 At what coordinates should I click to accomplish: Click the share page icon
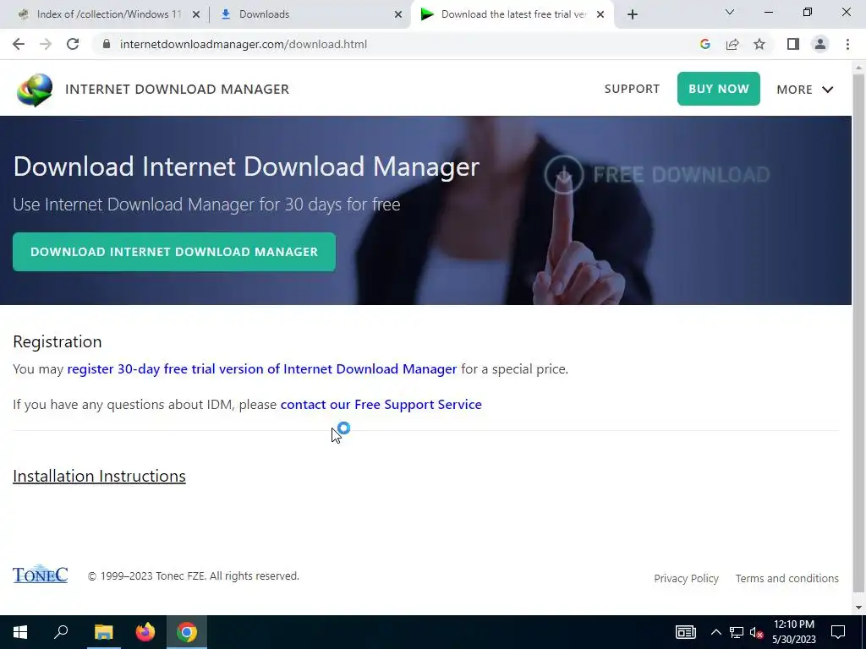click(x=732, y=44)
